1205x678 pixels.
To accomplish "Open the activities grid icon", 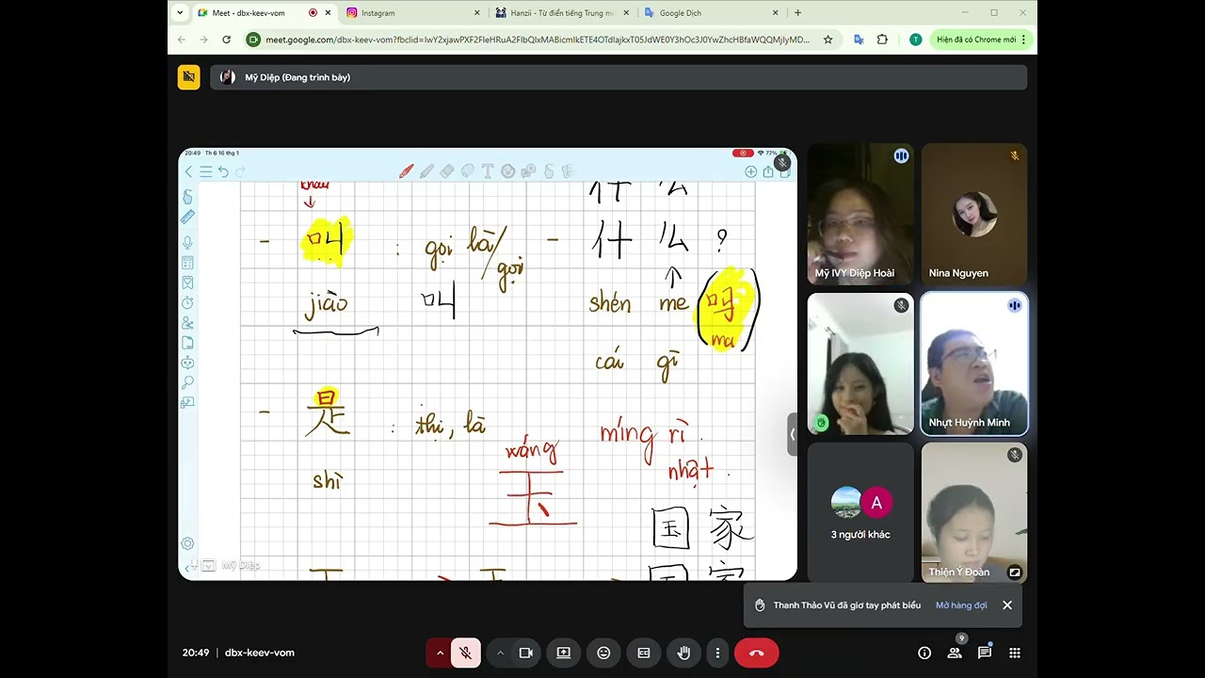I will tap(1015, 653).
